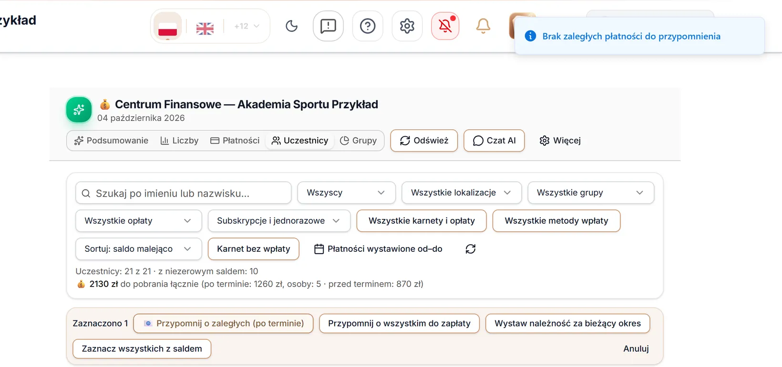Click Przypomnij o zaległych (po terminie)

pos(223,324)
